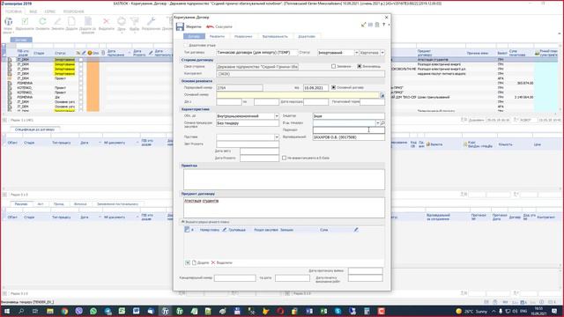
Task: Open the contract Status dropdown arrow
Action: pyautogui.click(x=356, y=53)
